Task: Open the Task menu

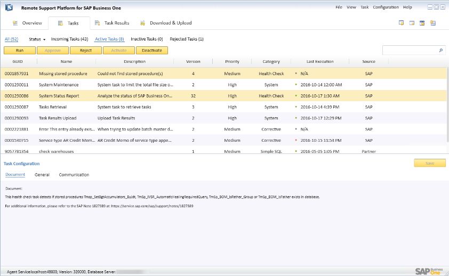Action: tap(365, 7)
